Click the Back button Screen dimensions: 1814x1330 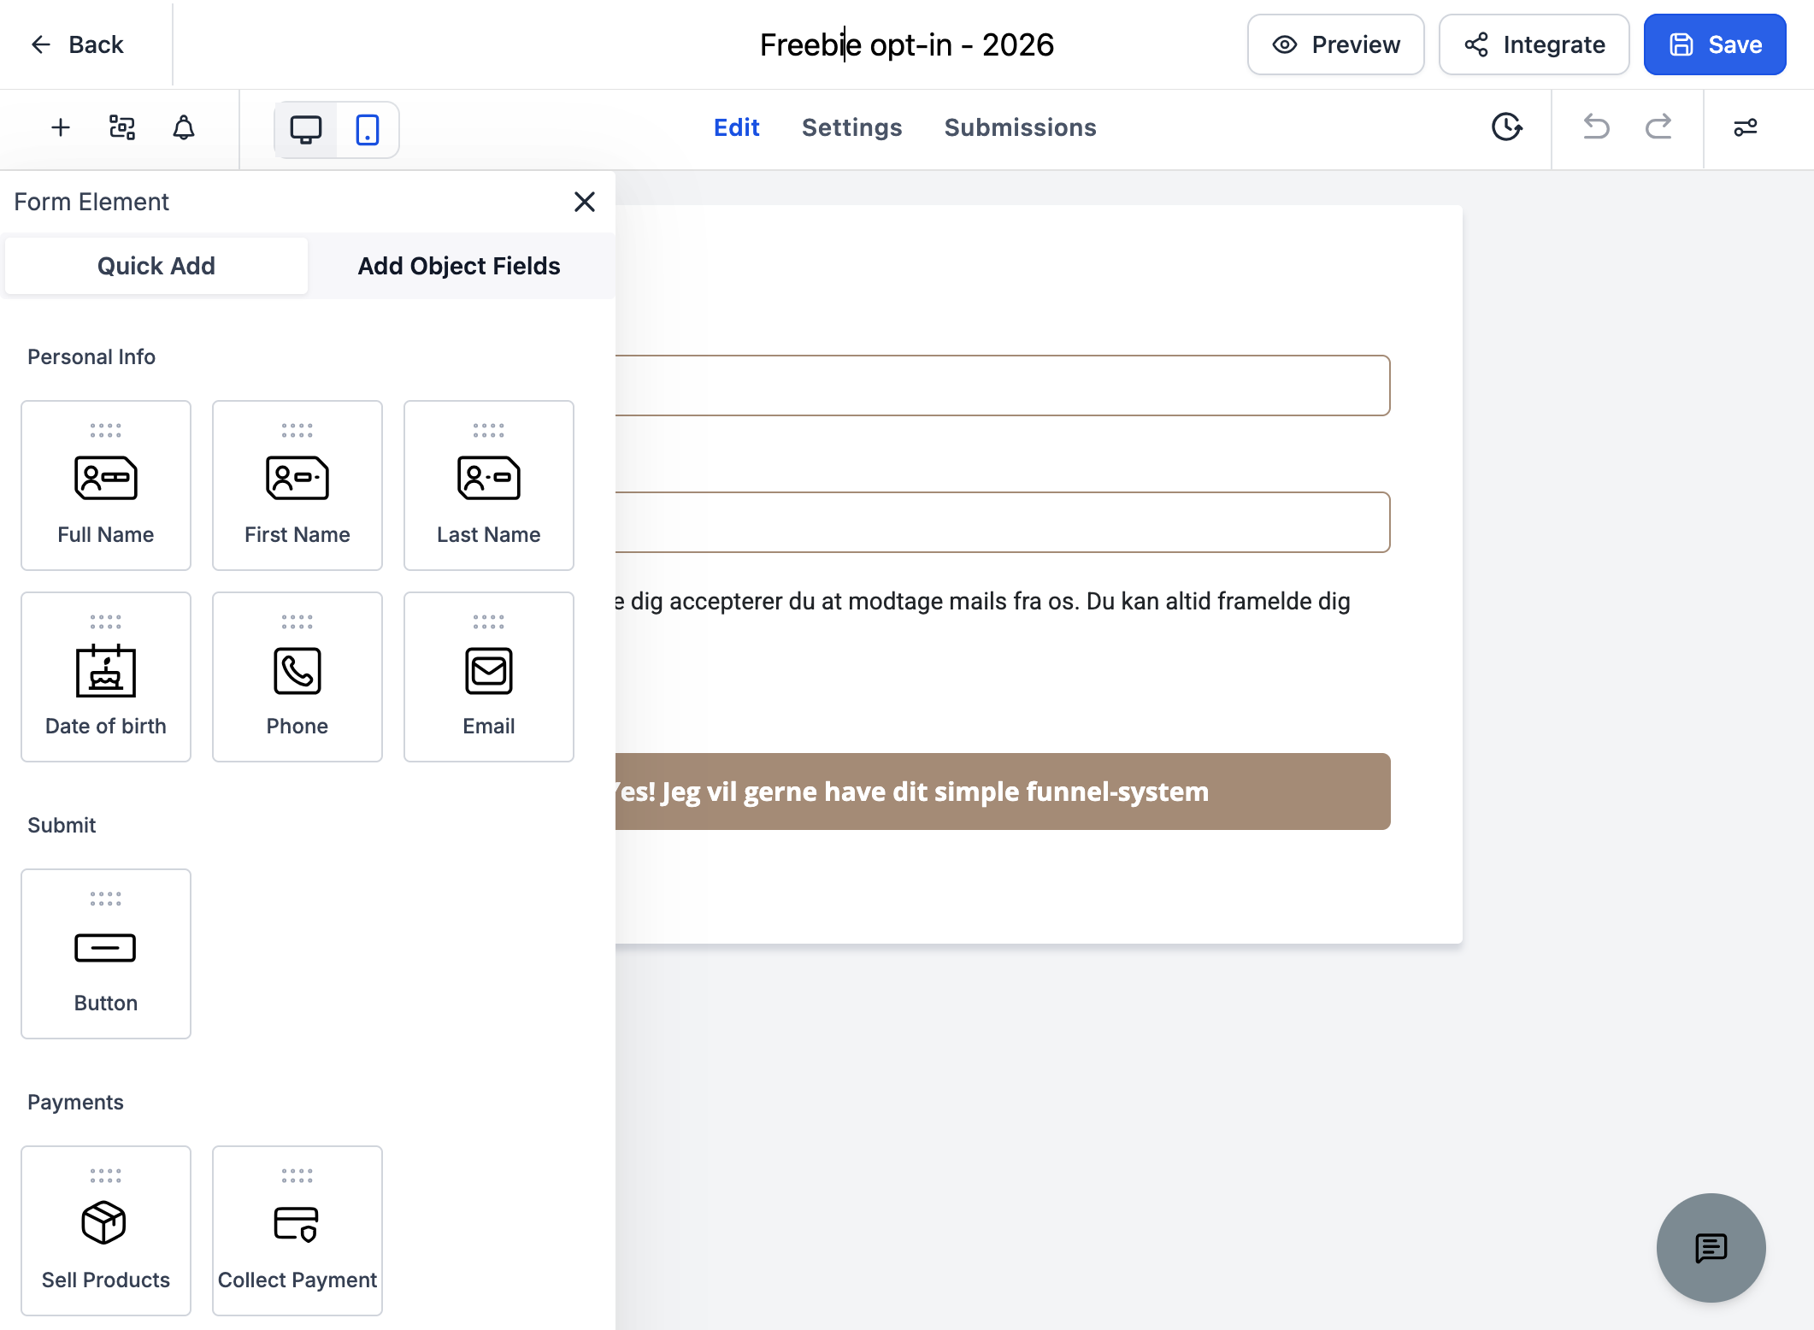[77, 44]
